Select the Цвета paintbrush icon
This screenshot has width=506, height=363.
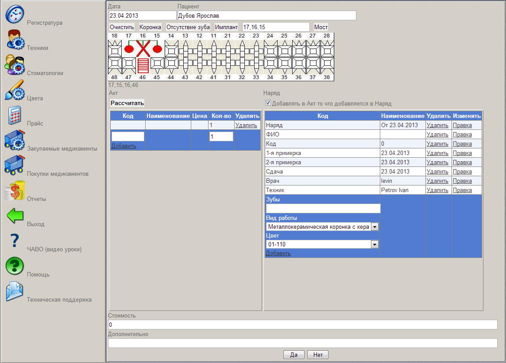(x=15, y=90)
